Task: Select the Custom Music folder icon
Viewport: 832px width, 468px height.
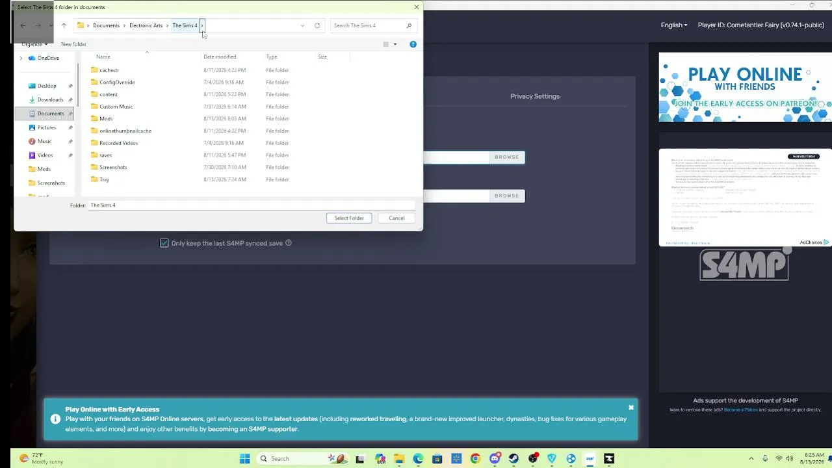Action: (94, 107)
